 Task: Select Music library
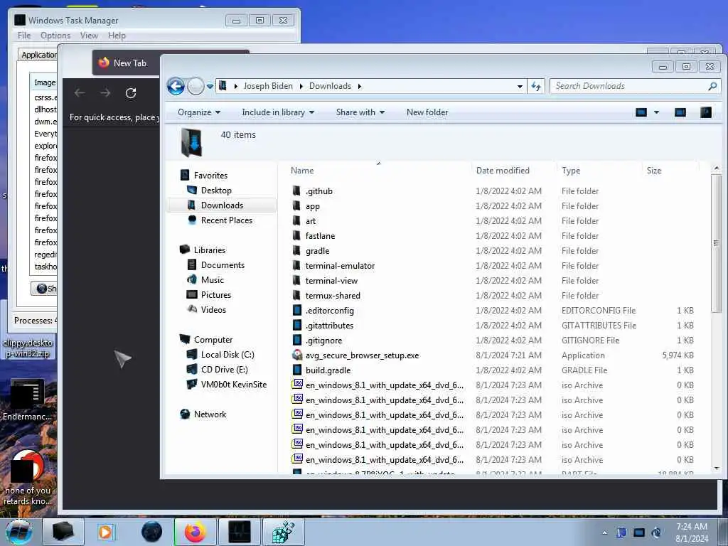pyautogui.click(x=212, y=280)
